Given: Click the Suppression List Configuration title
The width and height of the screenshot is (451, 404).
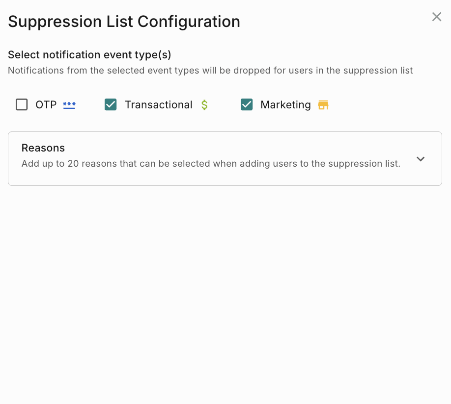Looking at the screenshot, I should (x=124, y=22).
